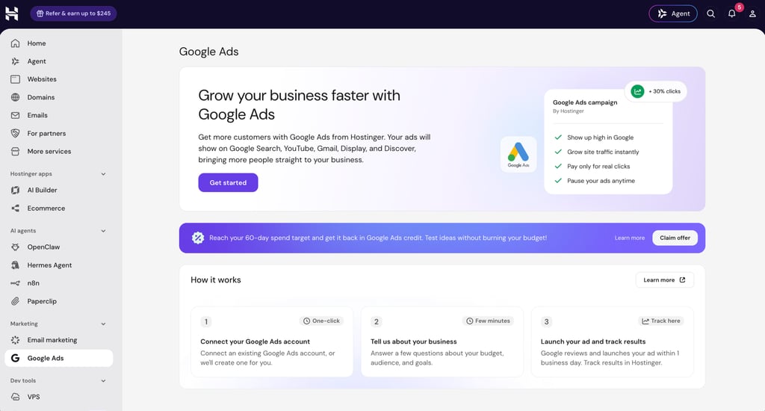Click the green clicks trend icon

(637, 91)
